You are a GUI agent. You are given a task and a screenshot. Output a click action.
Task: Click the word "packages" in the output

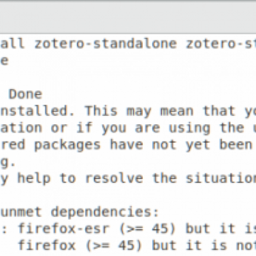pos(67,145)
